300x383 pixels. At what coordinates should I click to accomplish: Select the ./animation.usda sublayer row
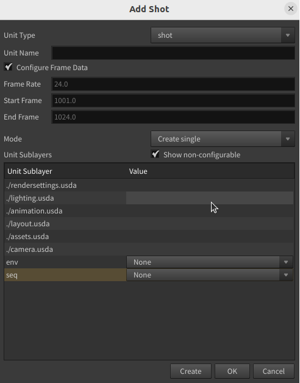(x=149, y=211)
